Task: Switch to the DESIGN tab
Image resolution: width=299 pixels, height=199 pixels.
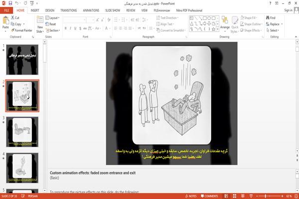Action: click(x=50, y=10)
